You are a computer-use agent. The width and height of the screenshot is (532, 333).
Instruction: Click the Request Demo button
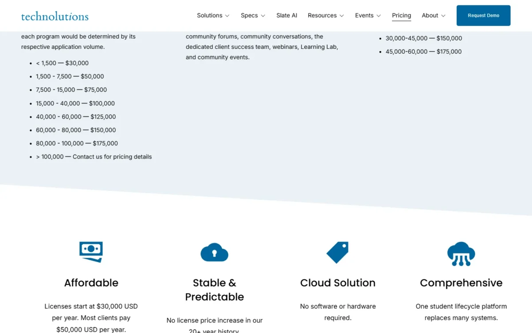484,16
